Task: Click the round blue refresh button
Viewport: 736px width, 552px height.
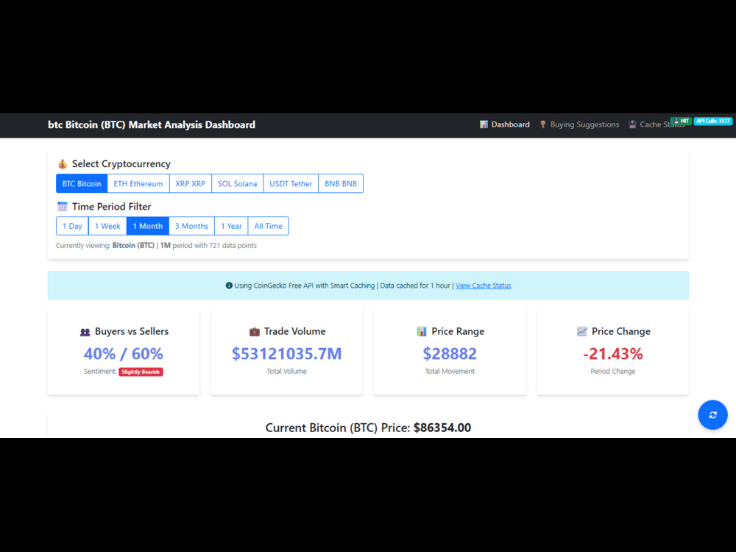Action: (712, 414)
